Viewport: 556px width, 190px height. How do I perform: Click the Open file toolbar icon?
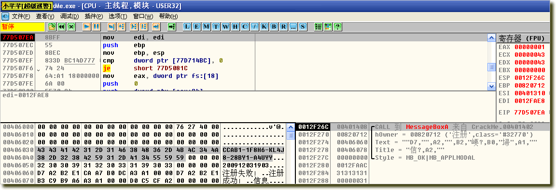pyautogui.click(x=52, y=26)
